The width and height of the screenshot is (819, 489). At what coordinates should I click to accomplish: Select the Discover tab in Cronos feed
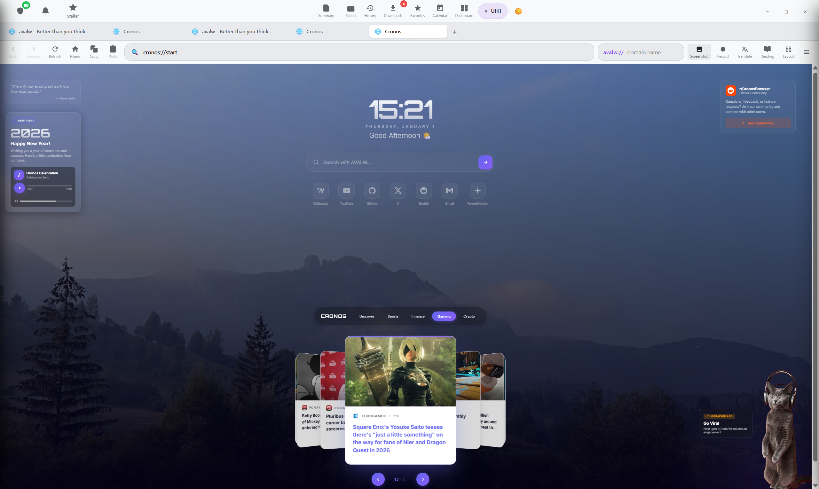click(367, 316)
